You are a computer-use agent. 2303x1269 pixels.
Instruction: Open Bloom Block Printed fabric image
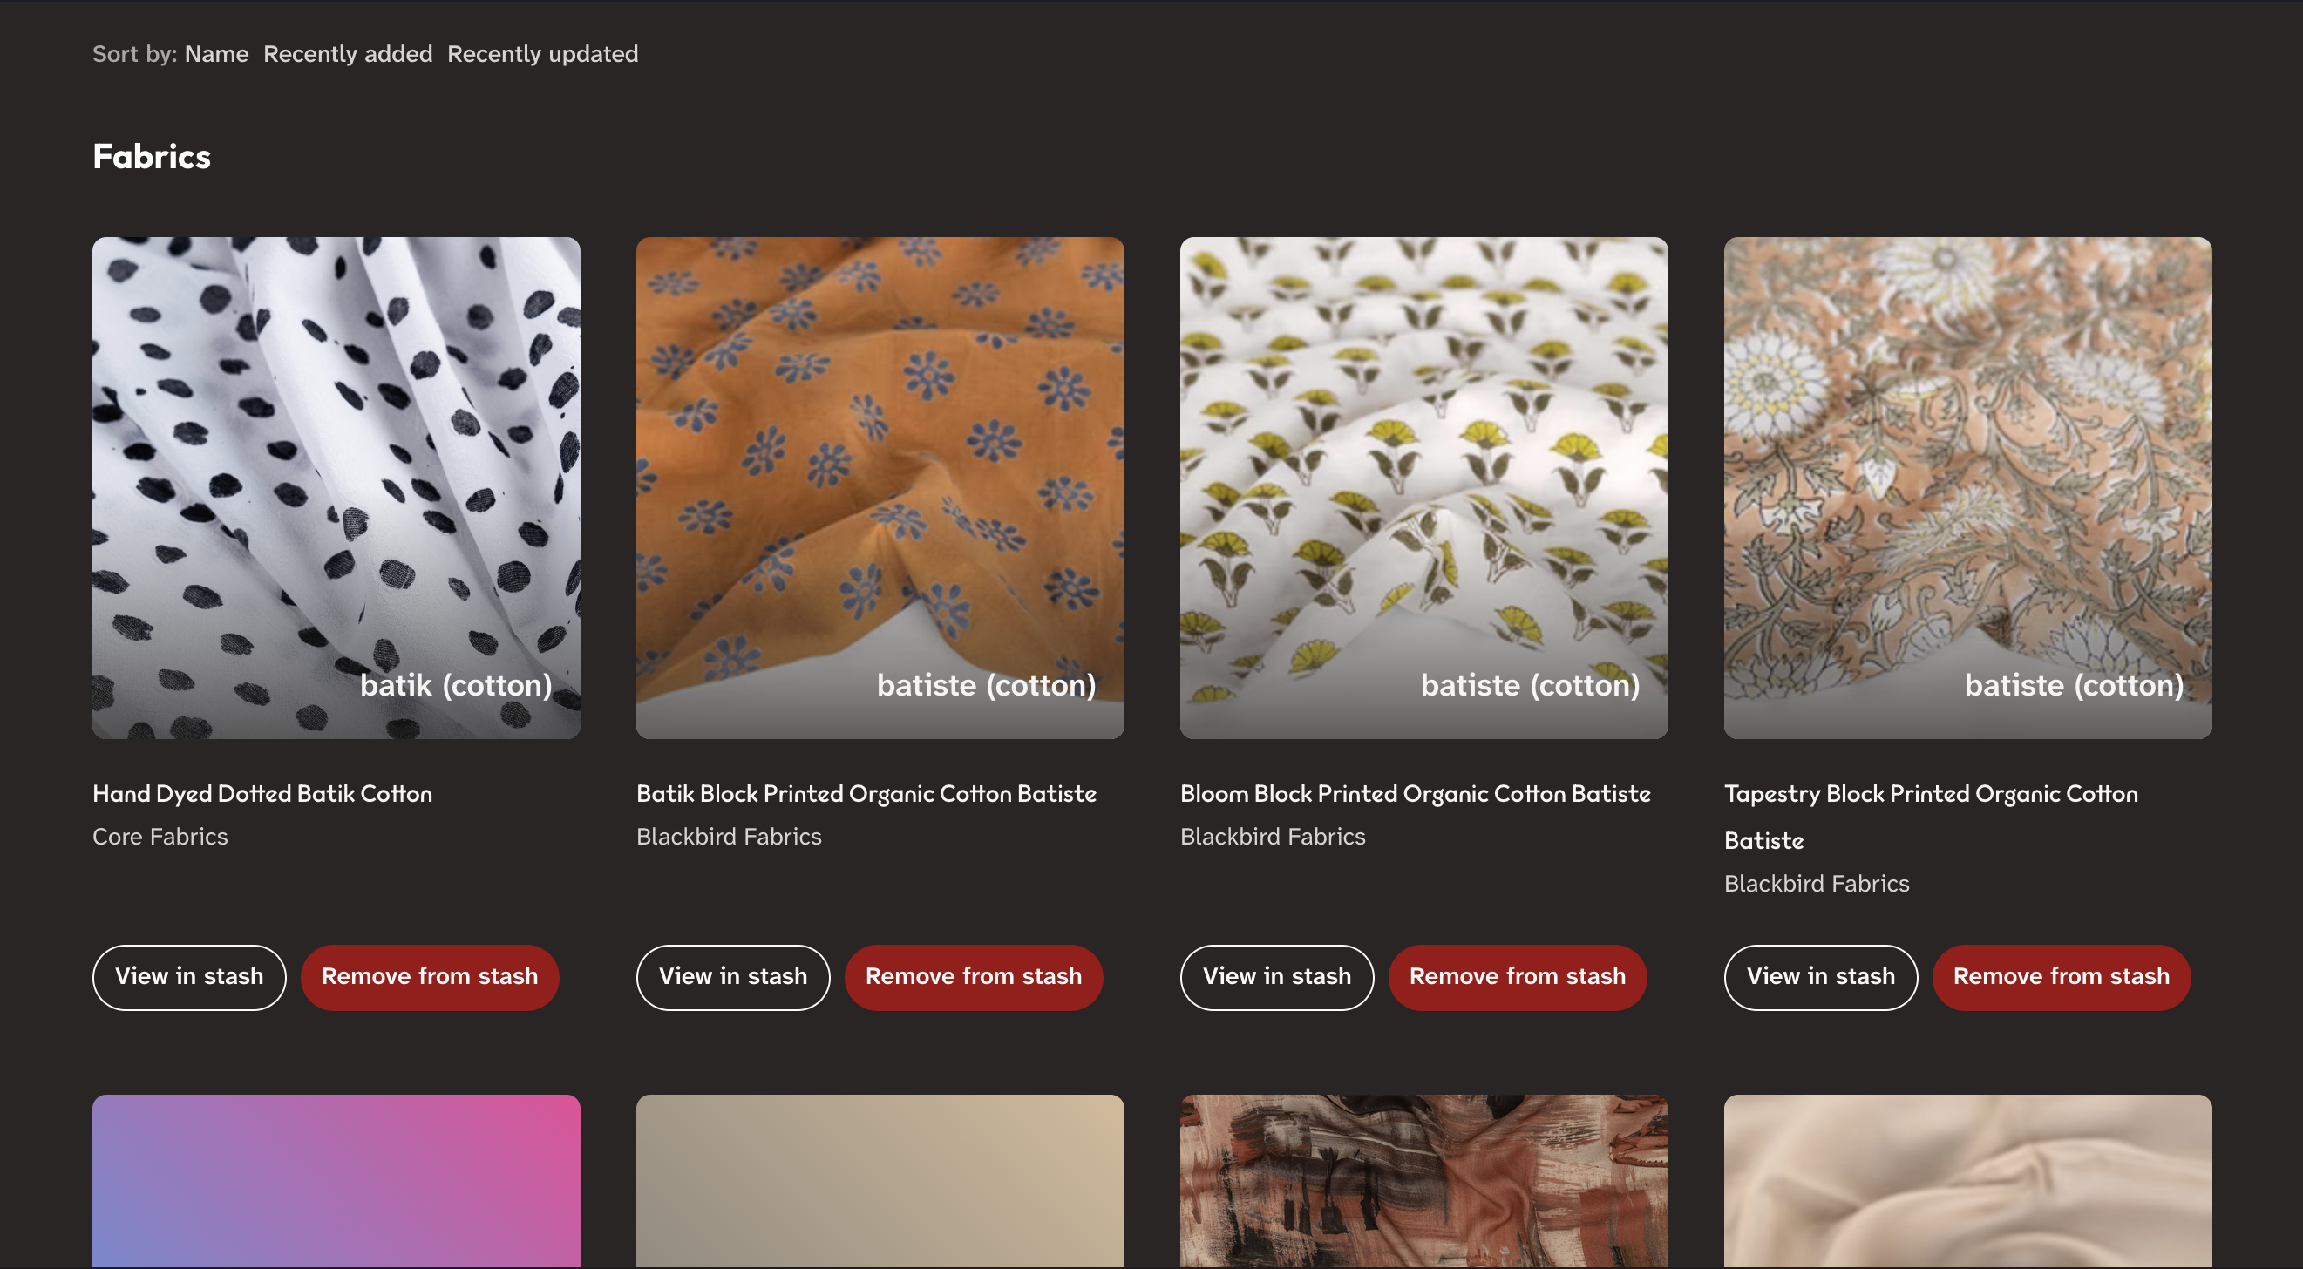(x=1423, y=487)
